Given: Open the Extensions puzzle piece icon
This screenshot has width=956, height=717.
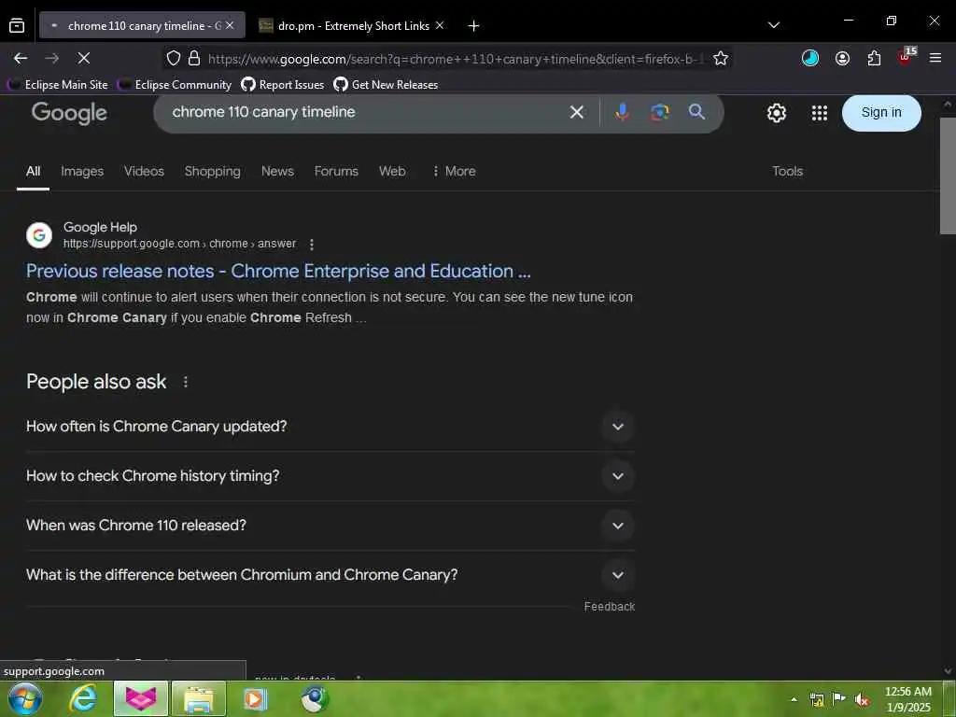Looking at the screenshot, I should 874,59.
